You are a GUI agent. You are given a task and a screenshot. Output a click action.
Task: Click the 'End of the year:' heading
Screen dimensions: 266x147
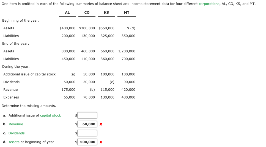pyautogui.click(x=16, y=44)
